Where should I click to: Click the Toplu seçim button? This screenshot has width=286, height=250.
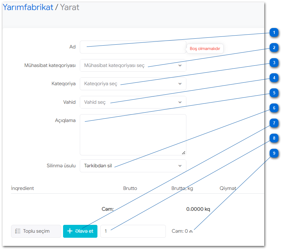pyautogui.click(x=36, y=231)
